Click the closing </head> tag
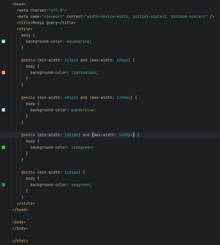Screen dimensions: 220x245 pyautogui.click(x=20, y=210)
